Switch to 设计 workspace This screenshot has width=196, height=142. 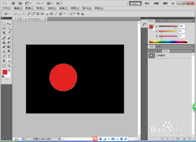[x=147, y=4]
